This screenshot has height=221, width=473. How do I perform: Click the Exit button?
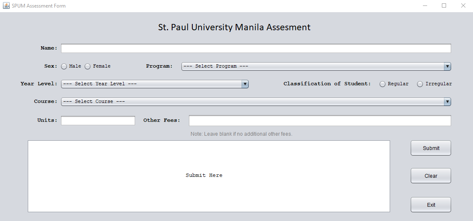pos(431,205)
